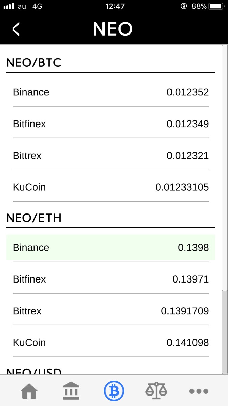This screenshot has height=406, width=228.
Task: Select Bitfinex NEO/BTC row
Action: (111, 124)
